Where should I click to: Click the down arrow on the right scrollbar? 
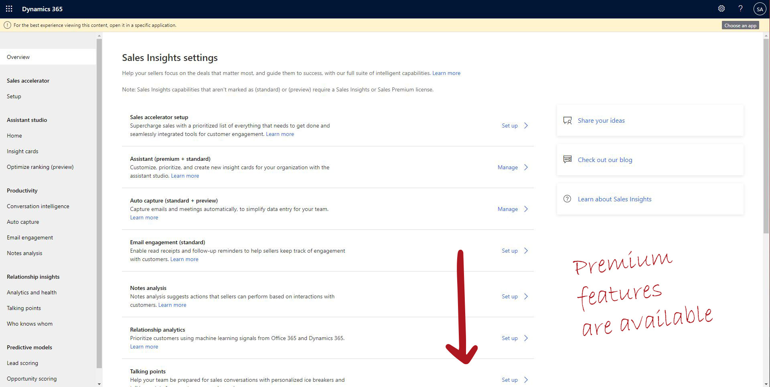(x=766, y=383)
